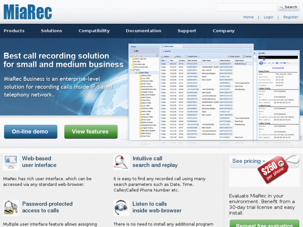Click the padlock and keys icon
303x227 pixels.
pyautogui.click(x=11, y=208)
